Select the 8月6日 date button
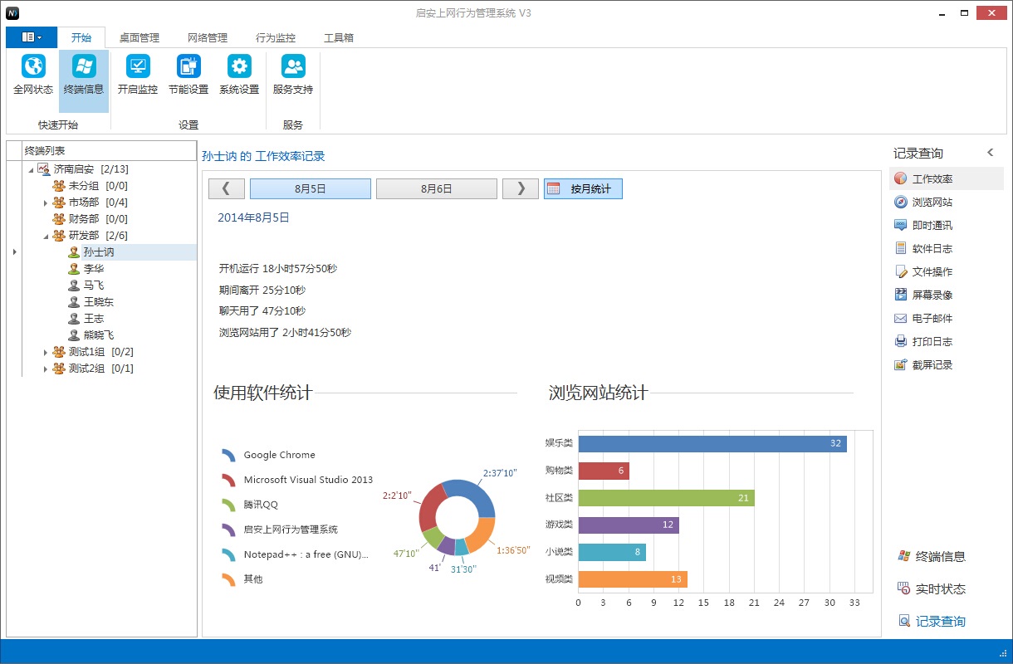 coord(437,188)
